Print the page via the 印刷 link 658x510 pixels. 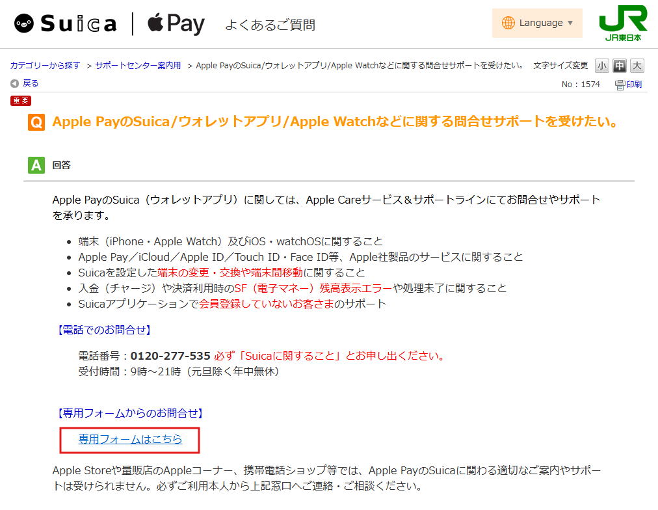click(634, 85)
